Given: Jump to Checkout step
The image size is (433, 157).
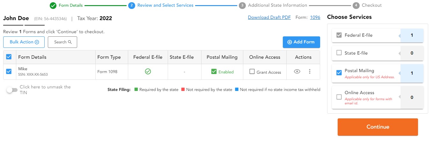Looking at the screenshot, I should pyautogui.click(x=372, y=5).
